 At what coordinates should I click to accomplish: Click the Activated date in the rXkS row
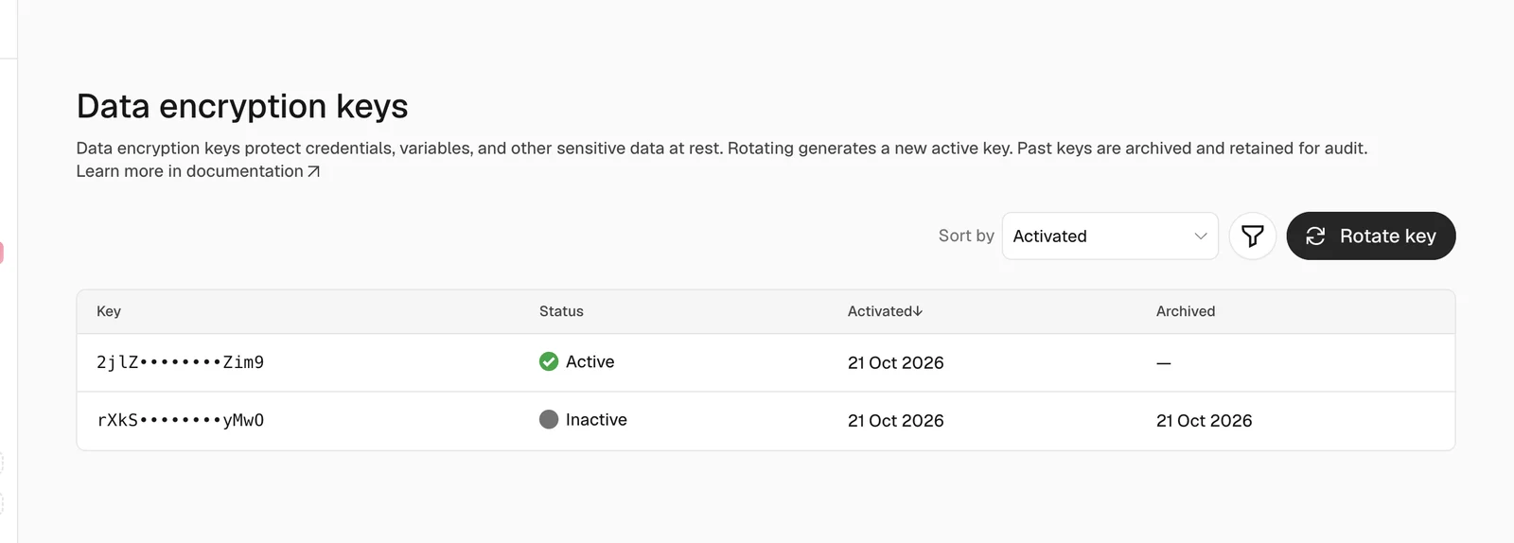[895, 421]
